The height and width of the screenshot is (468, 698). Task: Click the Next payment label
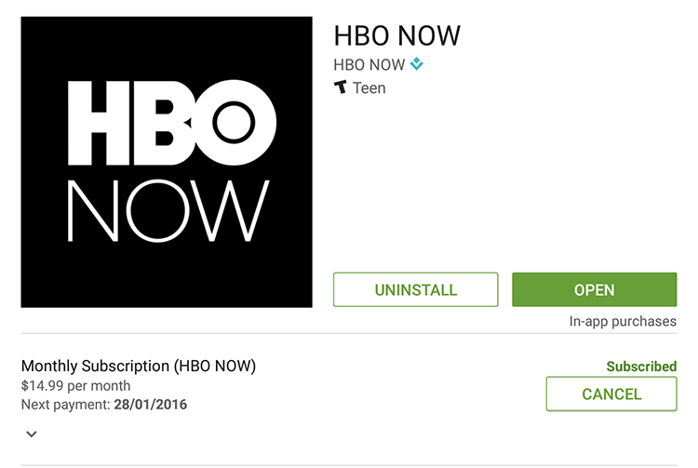tap(65, 405)
